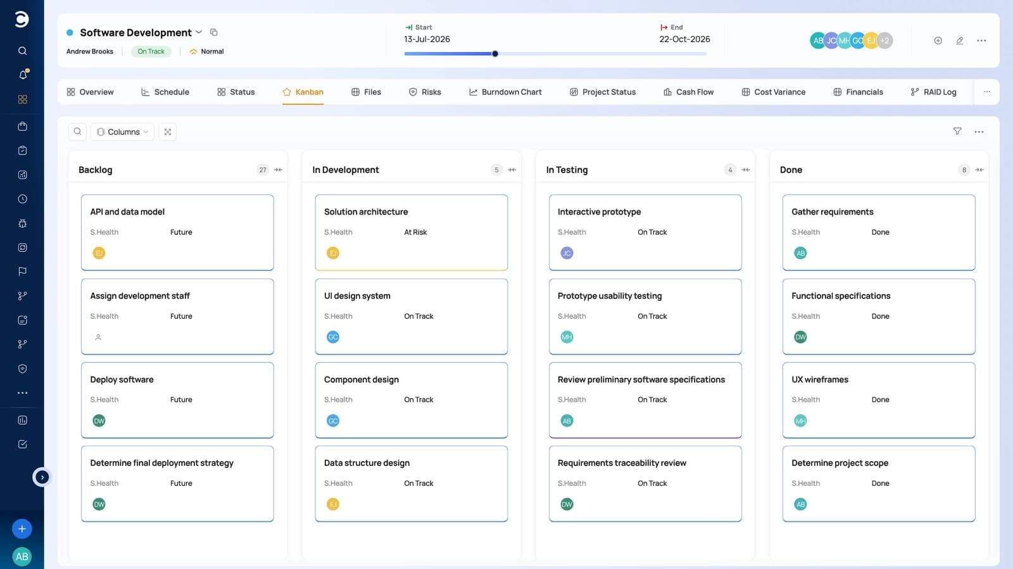
Task: Open the Kanban filter icon
Action: coord(957,131)
